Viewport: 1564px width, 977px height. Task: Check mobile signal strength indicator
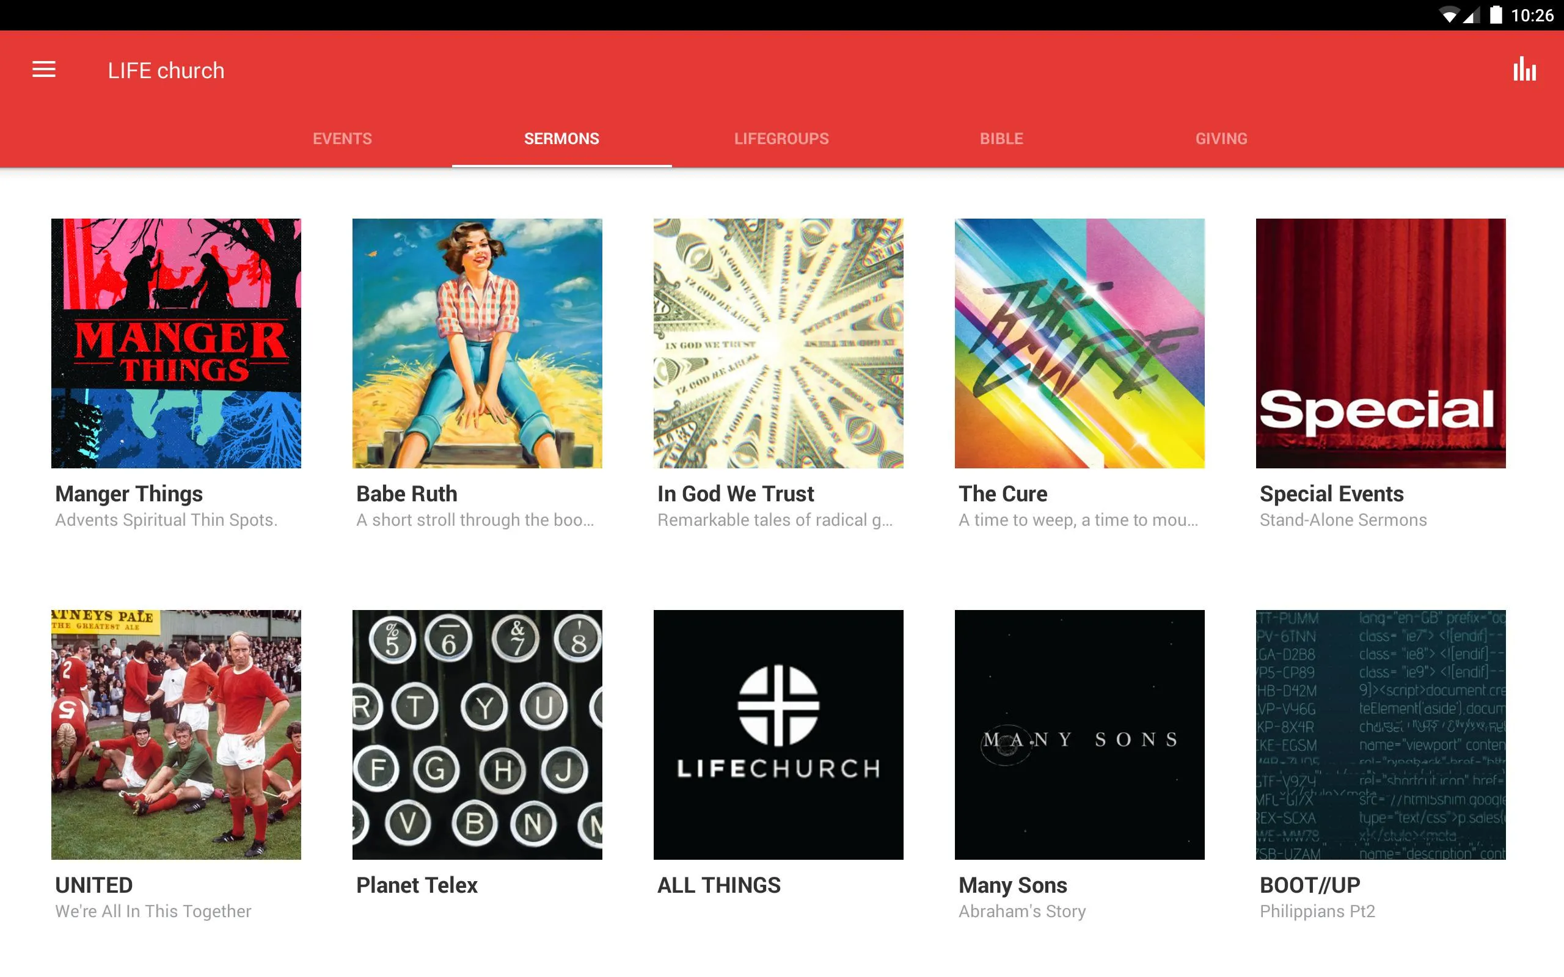tap(1476, 16)
